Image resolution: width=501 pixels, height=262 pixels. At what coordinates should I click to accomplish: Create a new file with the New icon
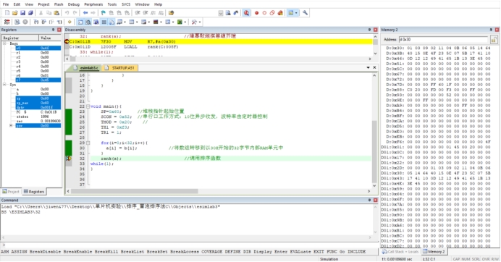(7, 13)
